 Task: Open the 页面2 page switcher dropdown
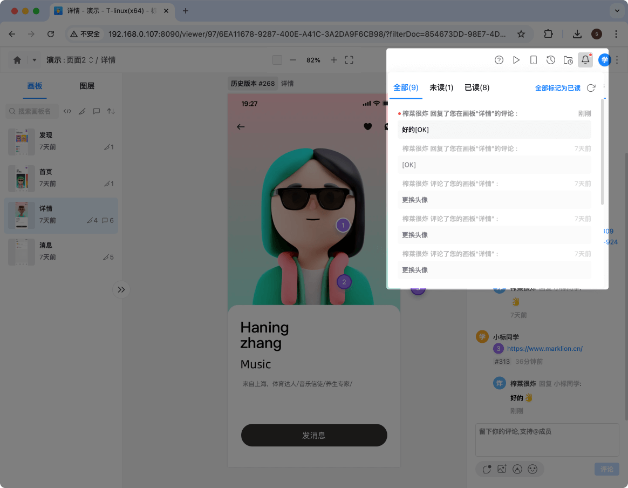79,60
